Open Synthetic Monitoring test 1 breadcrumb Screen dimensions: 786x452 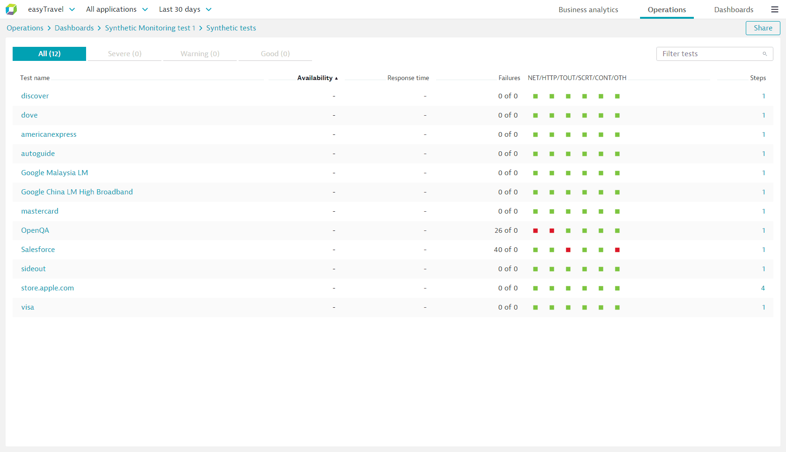150,28
